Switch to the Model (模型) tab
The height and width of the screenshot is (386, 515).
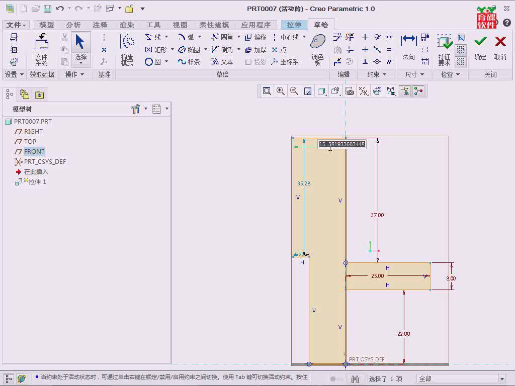click(47, 25)
